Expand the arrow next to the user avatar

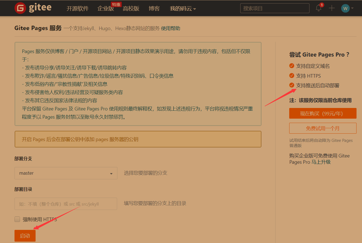point(352,8)
